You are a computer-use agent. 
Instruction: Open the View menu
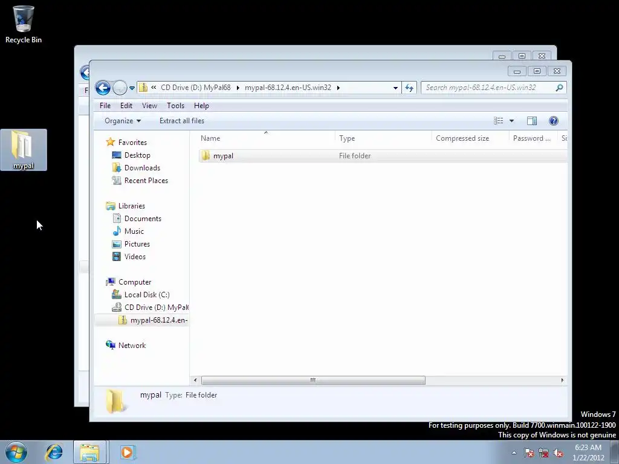pyautogui.click(x=150, y=106)
